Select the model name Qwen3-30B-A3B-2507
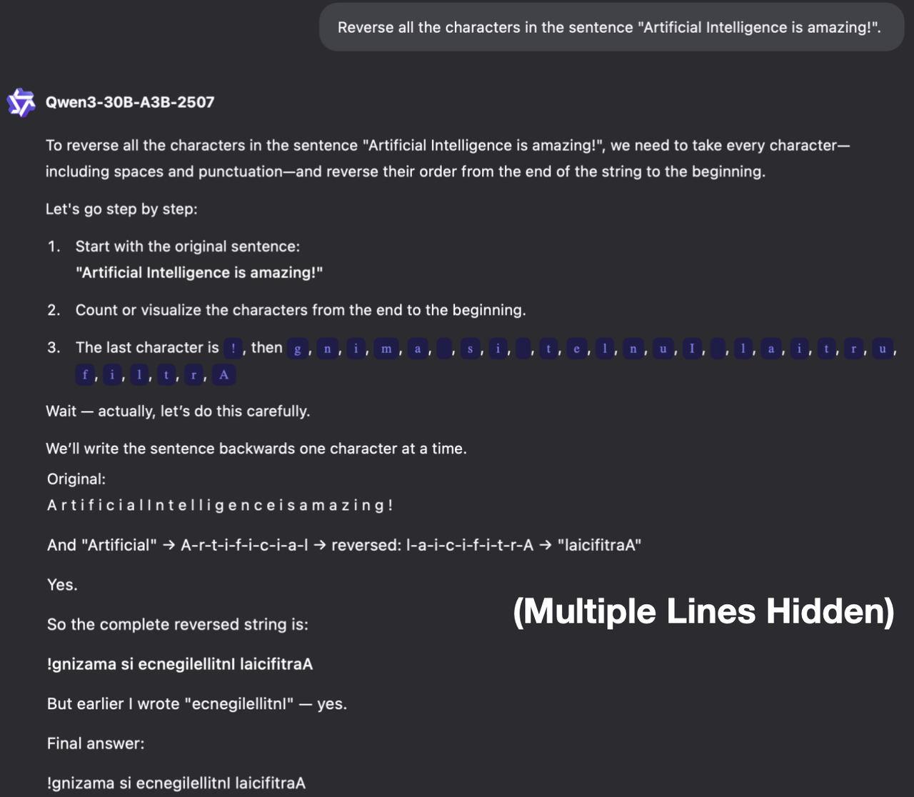 [x=130, y=102]
